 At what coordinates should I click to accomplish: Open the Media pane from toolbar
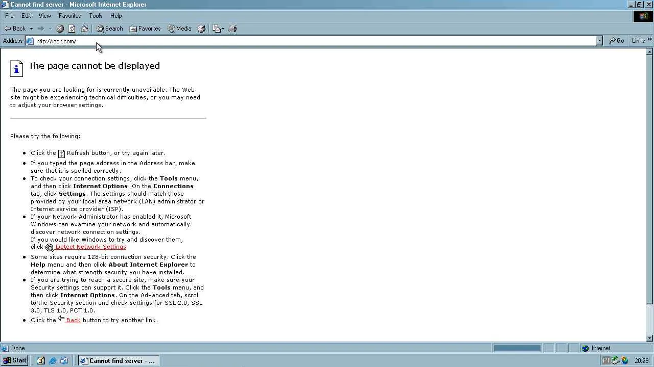point(179,29)
